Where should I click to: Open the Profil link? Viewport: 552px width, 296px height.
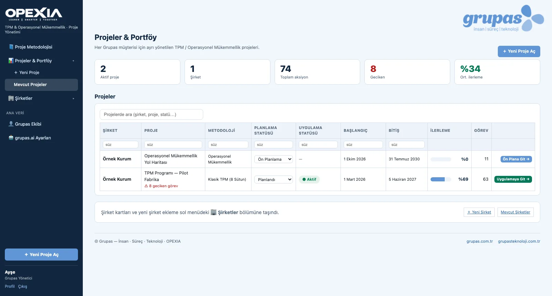[10, 286]
